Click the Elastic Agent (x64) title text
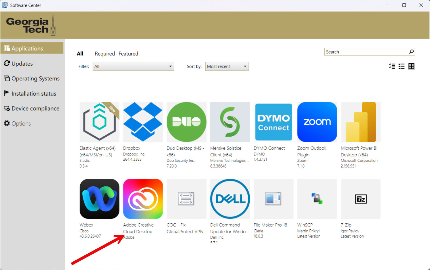Viewport: 430px width, 270px height. pos(97,151)
